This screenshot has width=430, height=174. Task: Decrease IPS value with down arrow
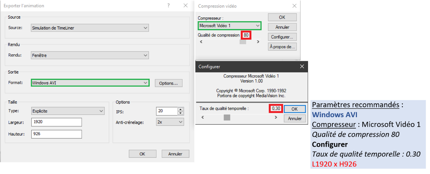point(181,113)
